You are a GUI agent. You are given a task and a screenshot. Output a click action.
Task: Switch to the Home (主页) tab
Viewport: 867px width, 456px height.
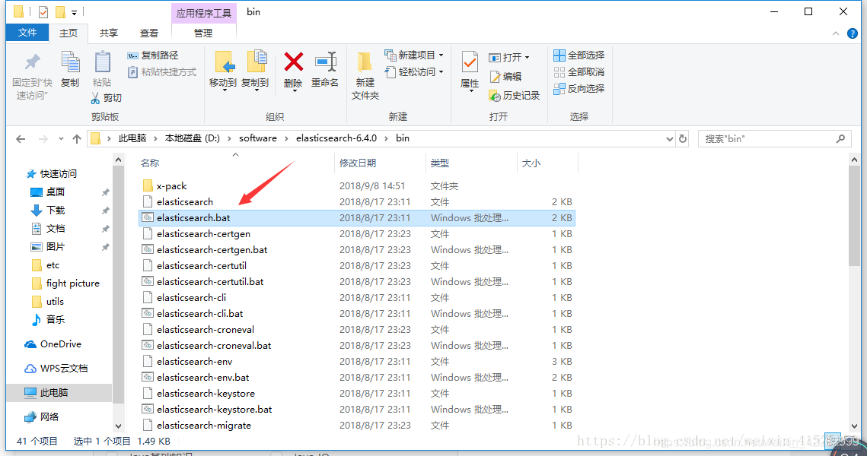[69, 33]
